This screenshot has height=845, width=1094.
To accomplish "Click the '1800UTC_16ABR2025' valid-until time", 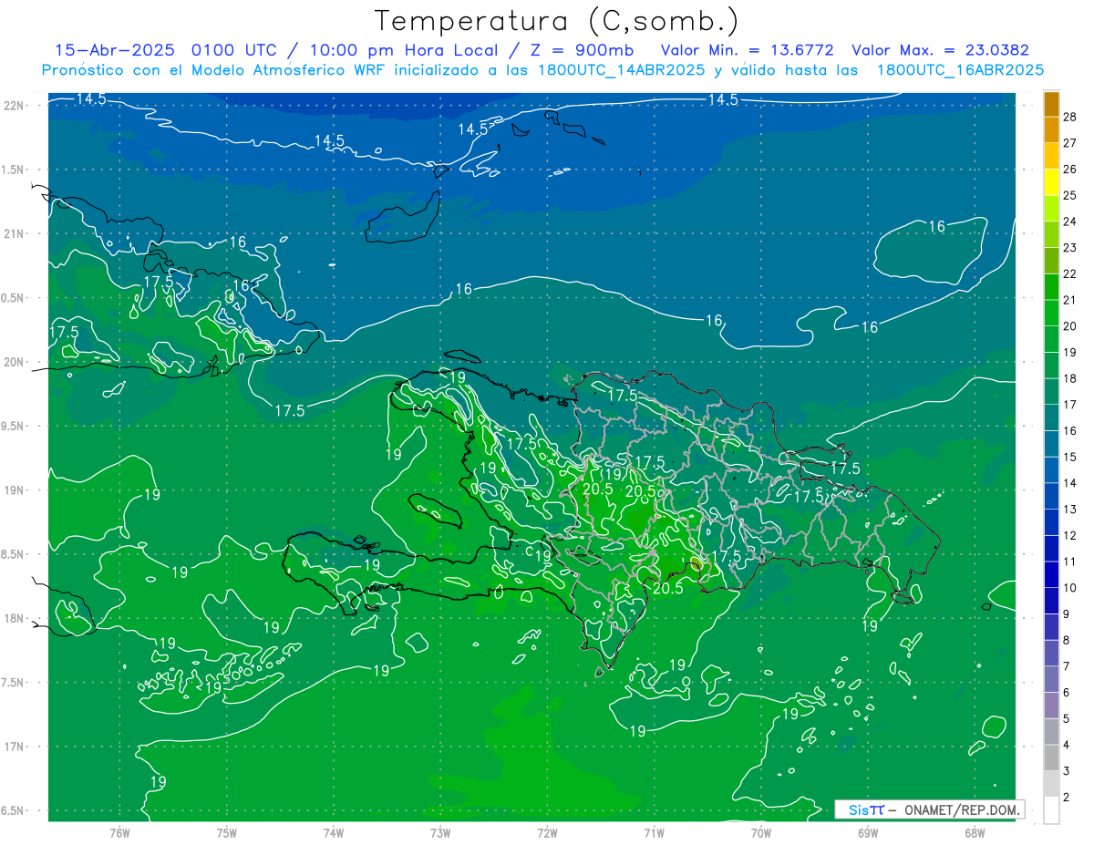I will pyautogui.click(x=960, y=70).
